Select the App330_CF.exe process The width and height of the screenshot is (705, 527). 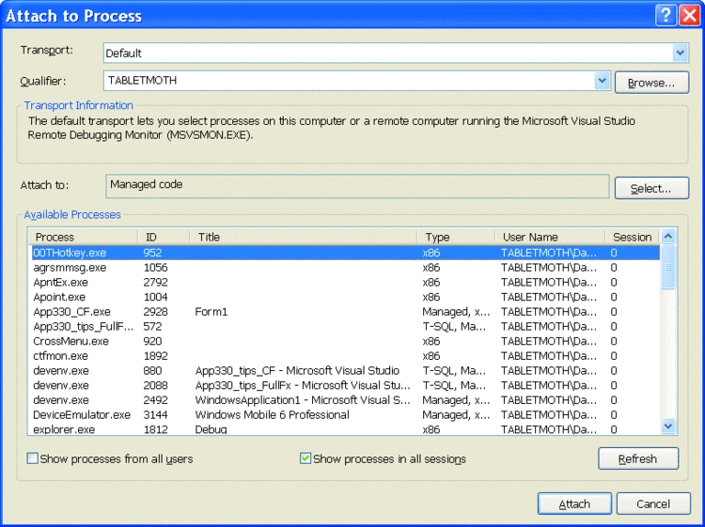pos(345,312)
